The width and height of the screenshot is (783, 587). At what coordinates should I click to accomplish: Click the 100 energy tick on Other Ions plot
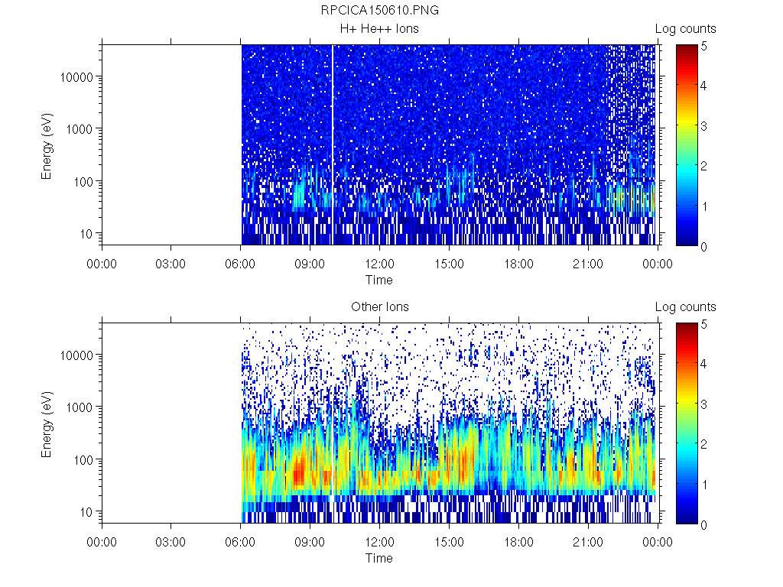tap(83, 459)
